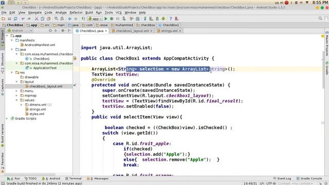Open Event Log panel
Screen dimensions: 329x185
coord(282,178)
